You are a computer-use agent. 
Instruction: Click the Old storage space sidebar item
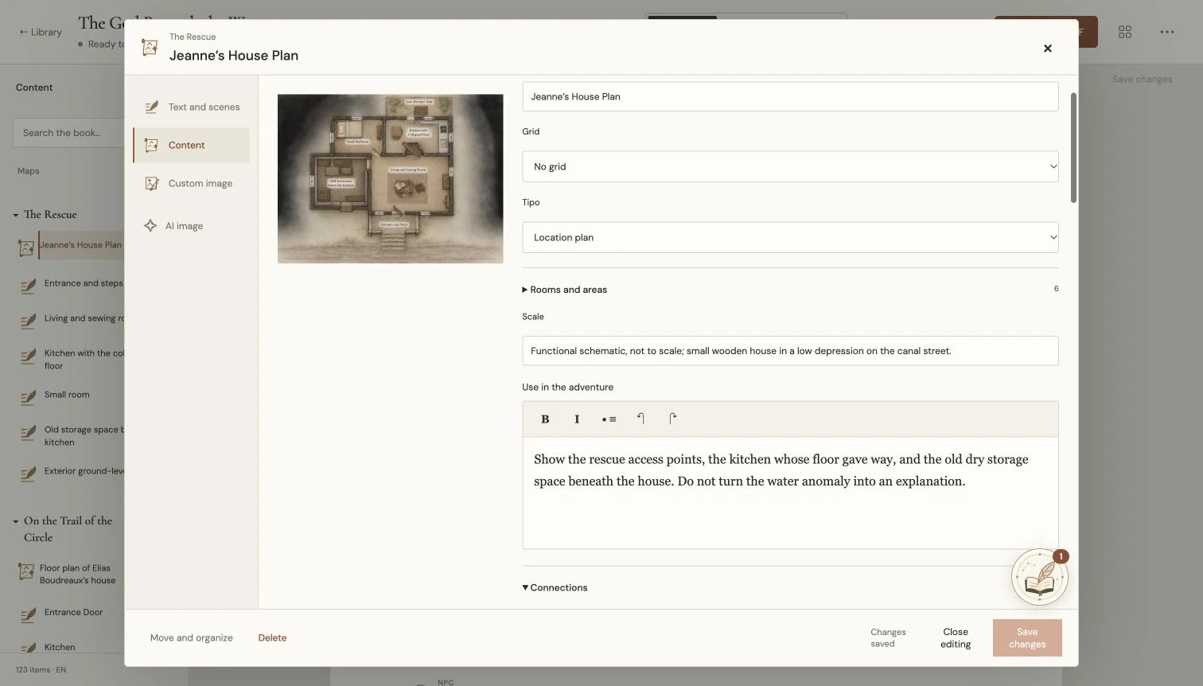[x=84, y=436]
